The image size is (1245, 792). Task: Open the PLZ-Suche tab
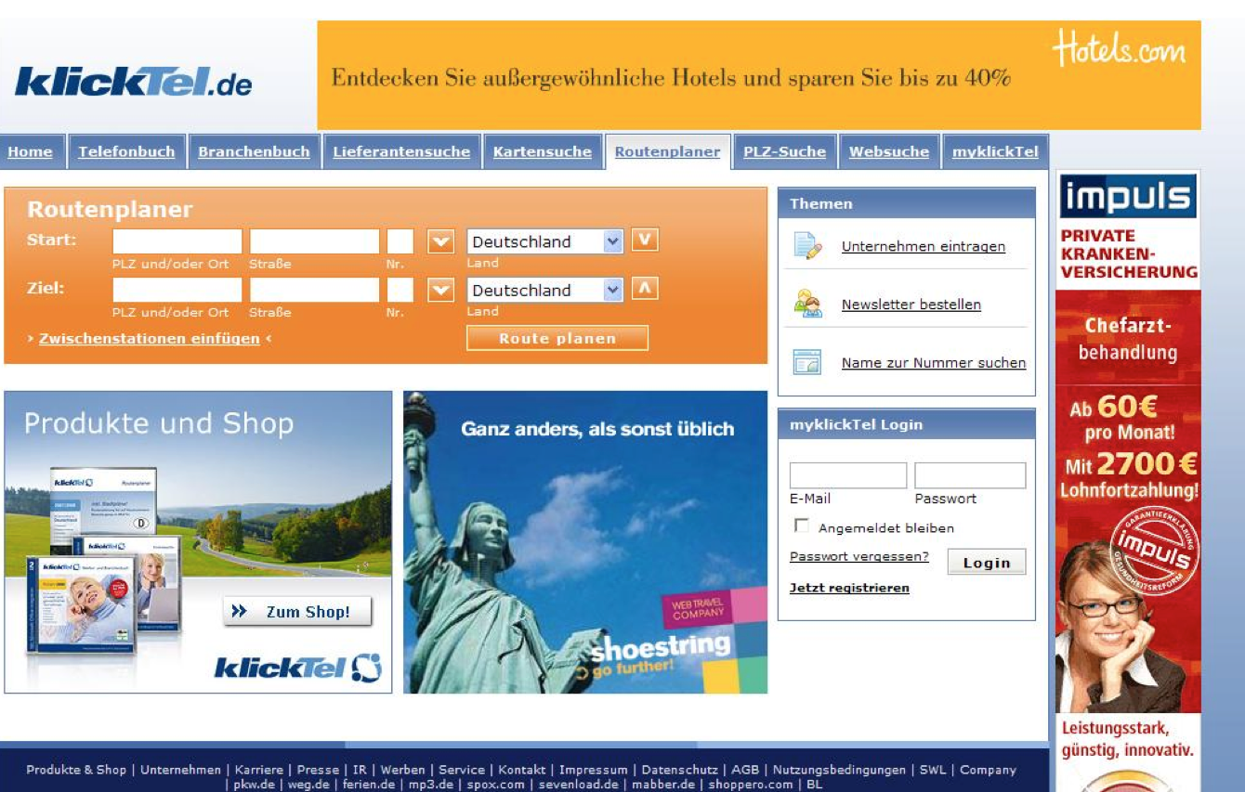coord(784,151)
